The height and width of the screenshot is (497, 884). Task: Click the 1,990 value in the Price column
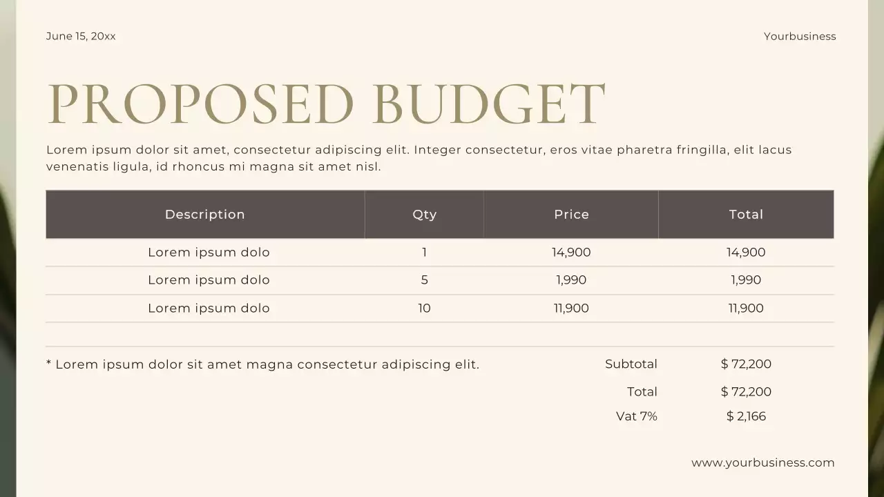(x=571, y=280)
